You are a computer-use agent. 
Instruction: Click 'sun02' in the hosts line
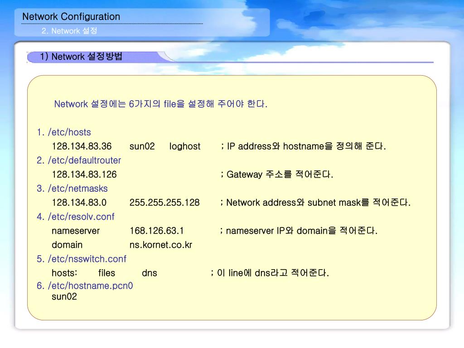(x=142, y=146)
